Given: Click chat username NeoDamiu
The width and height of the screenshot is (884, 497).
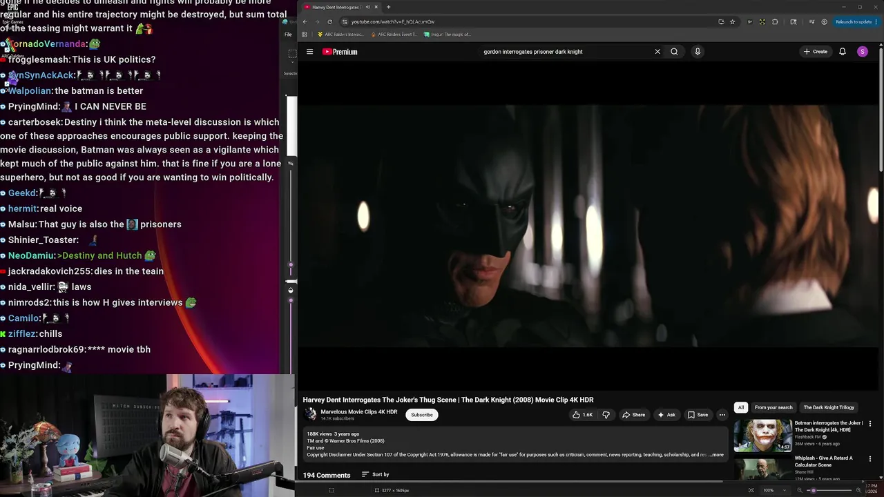Looking at the screenshot, I should pos(31,255).
